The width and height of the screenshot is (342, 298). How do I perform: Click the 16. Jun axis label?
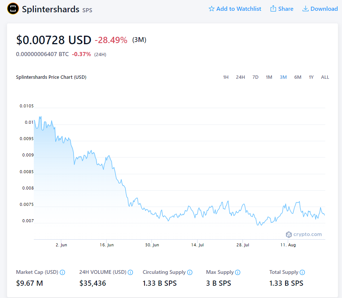107,245
